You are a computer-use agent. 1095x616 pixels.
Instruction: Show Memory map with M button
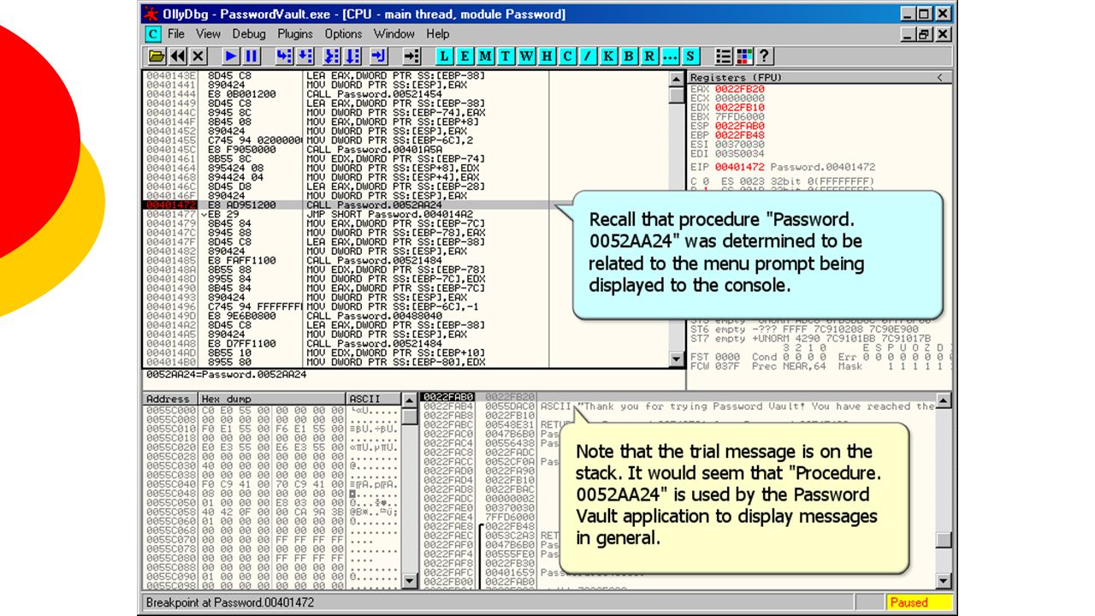point(486,56)
